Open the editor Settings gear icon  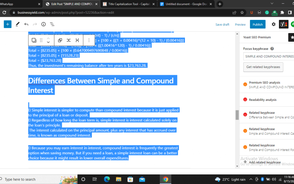(x=273, y=24)
